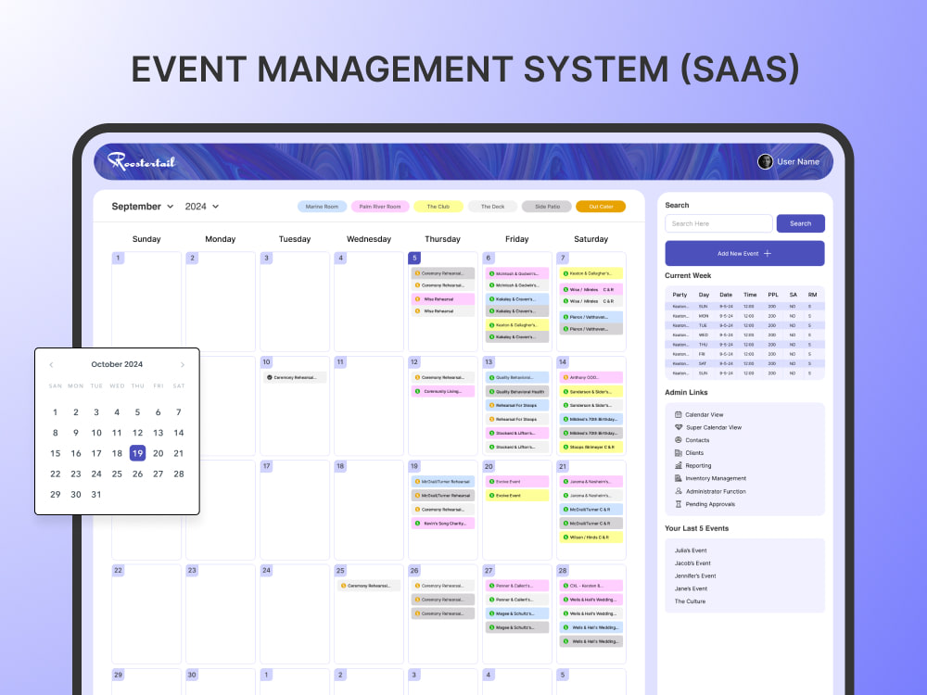
Task: Select October 31 in the date picker
Action: [x=96, y=495]
